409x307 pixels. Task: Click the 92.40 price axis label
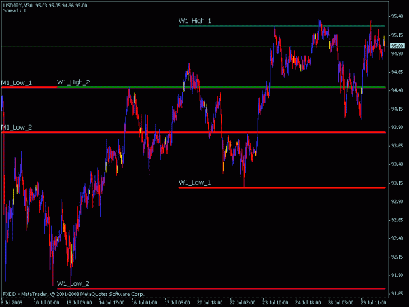pyautogui.click(x=397, y=238)
